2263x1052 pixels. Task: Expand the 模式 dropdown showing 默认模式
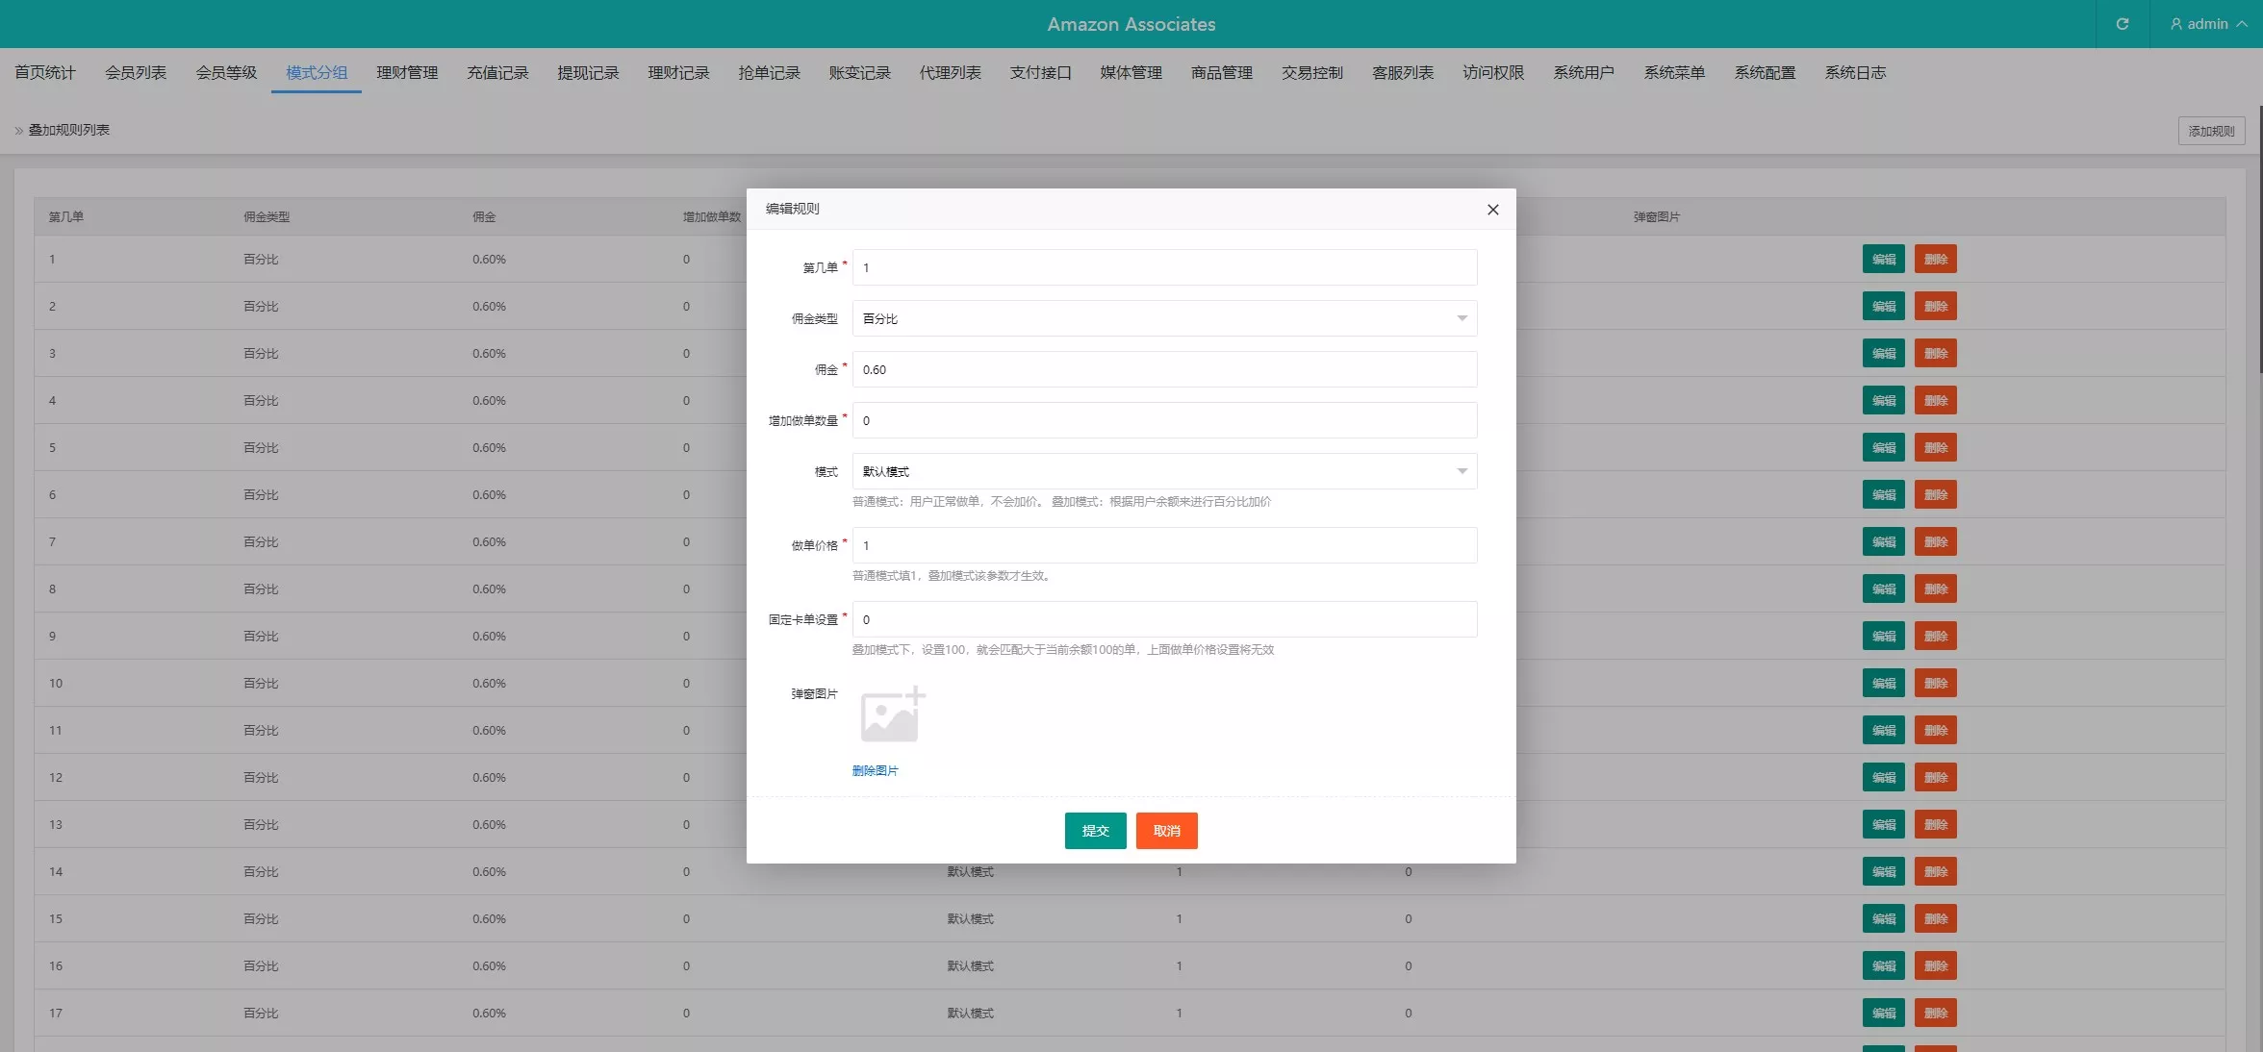tap(1164, 471)
